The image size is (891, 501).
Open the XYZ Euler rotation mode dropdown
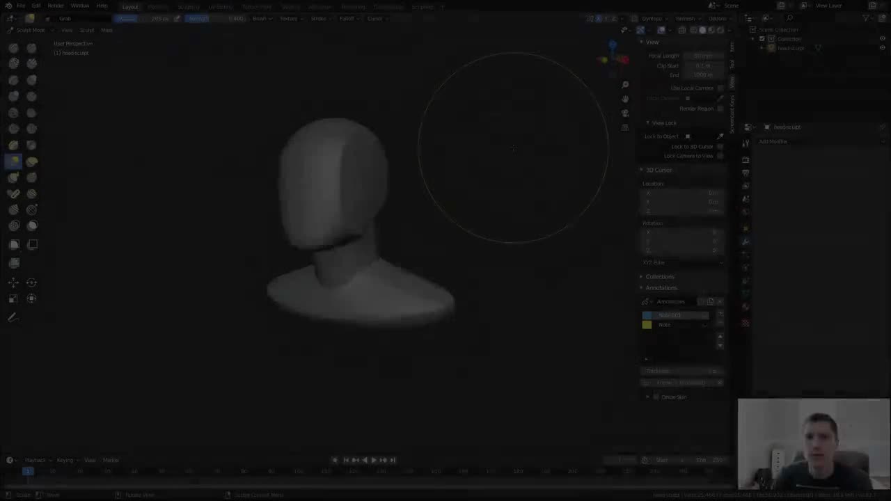(682, 262)
